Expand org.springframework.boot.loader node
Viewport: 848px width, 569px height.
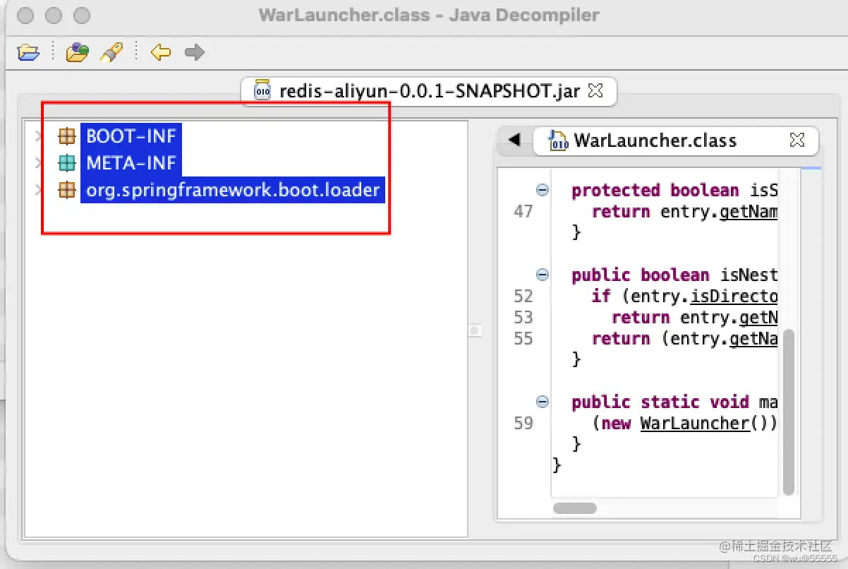[x=38, y=190]
